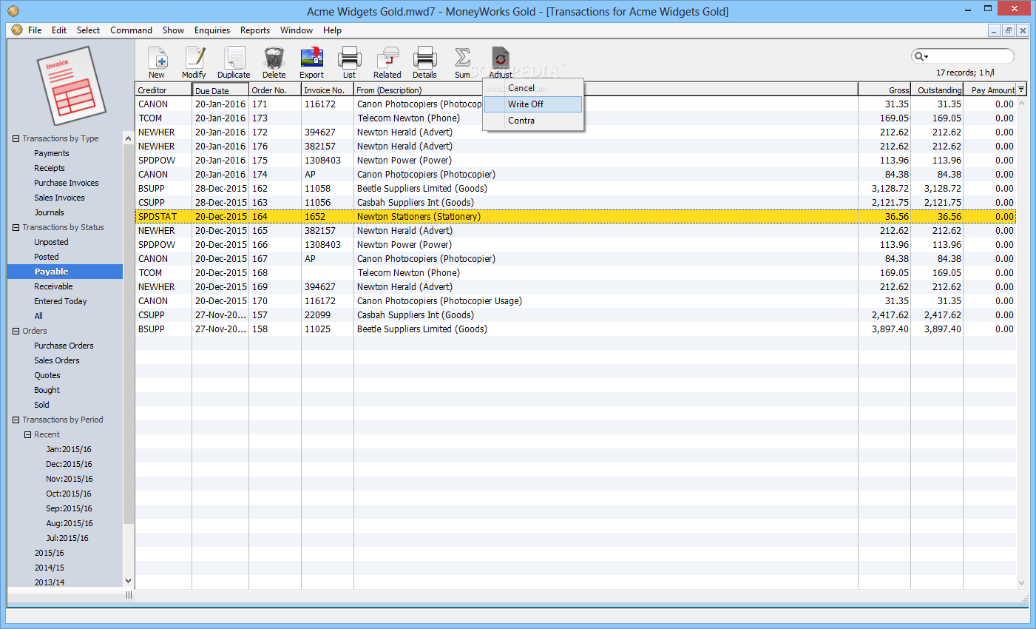Click sidebar scrollbar down arrow
The image size is (1036, 629).
click(x=128, y=582)
